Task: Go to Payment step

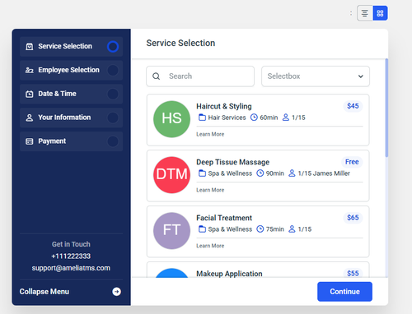Action: [x=71, y=141]
